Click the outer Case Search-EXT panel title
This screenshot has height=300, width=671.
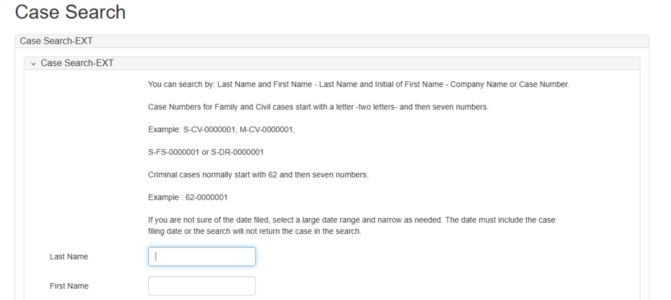56,41
